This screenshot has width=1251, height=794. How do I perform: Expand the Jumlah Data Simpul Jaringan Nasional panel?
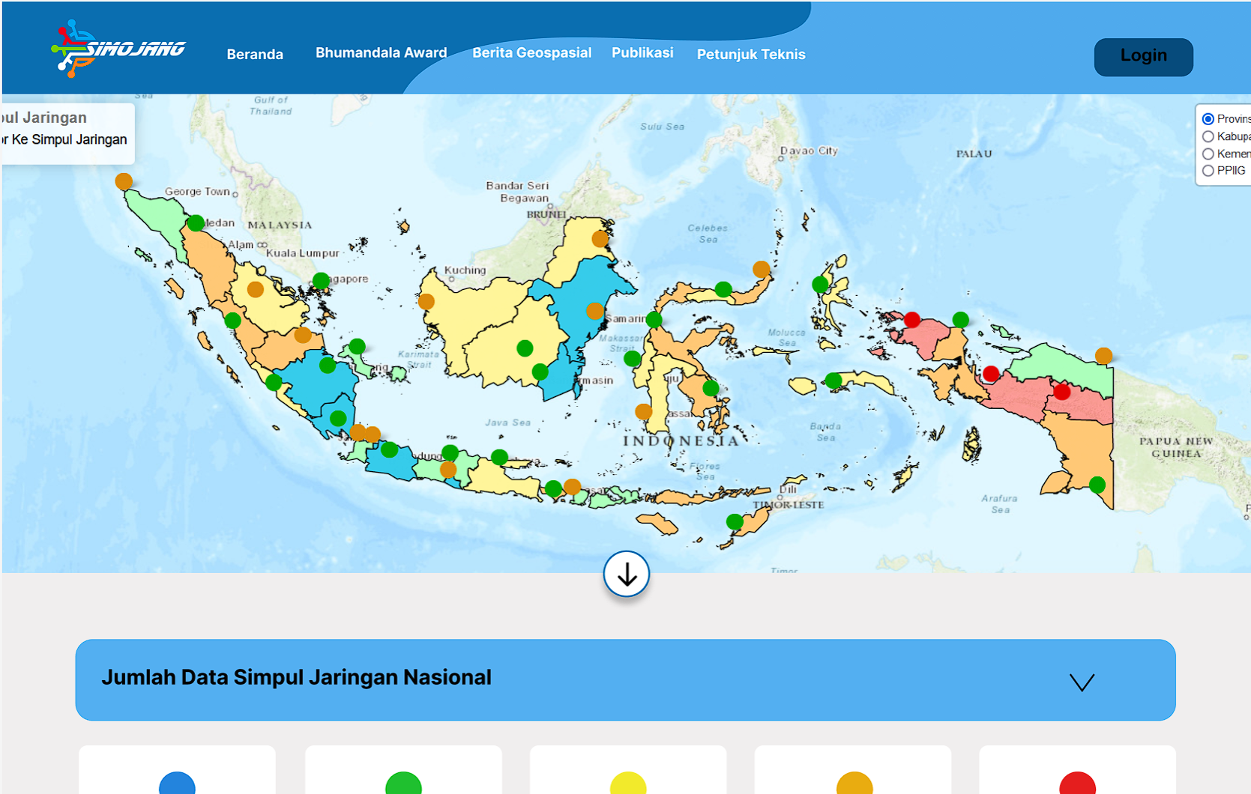click(1081, 680)
